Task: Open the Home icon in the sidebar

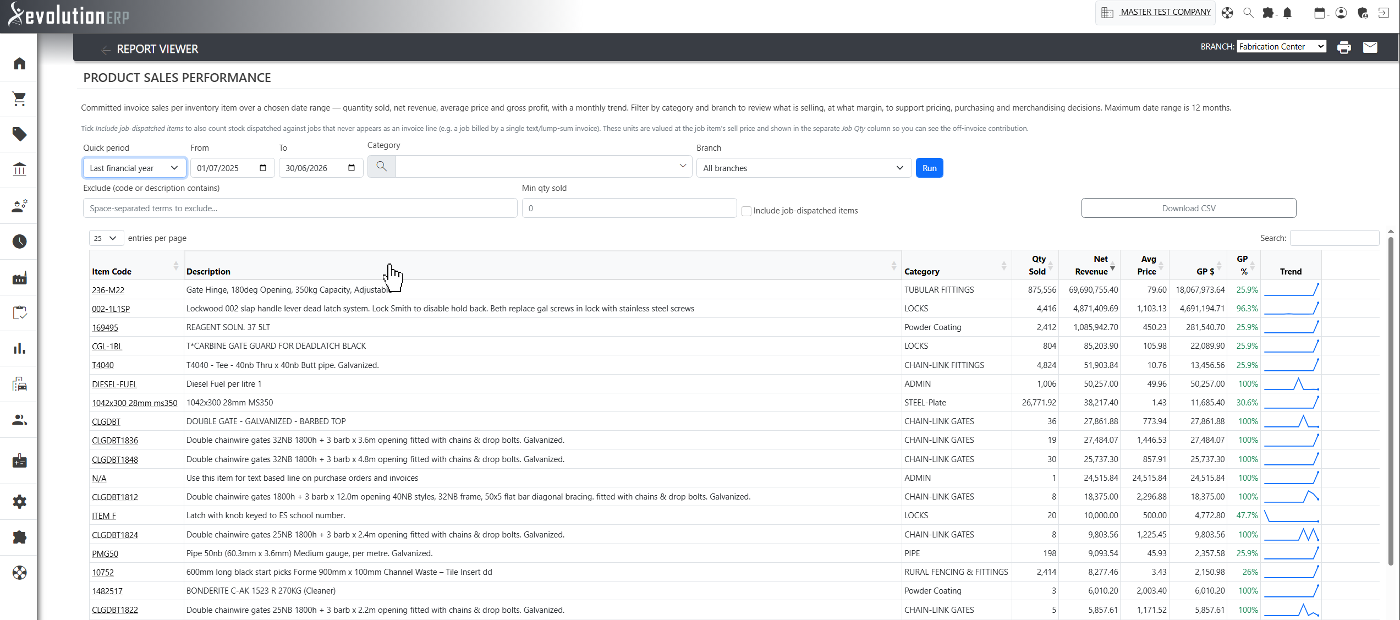Action: (x=19, y=63)
